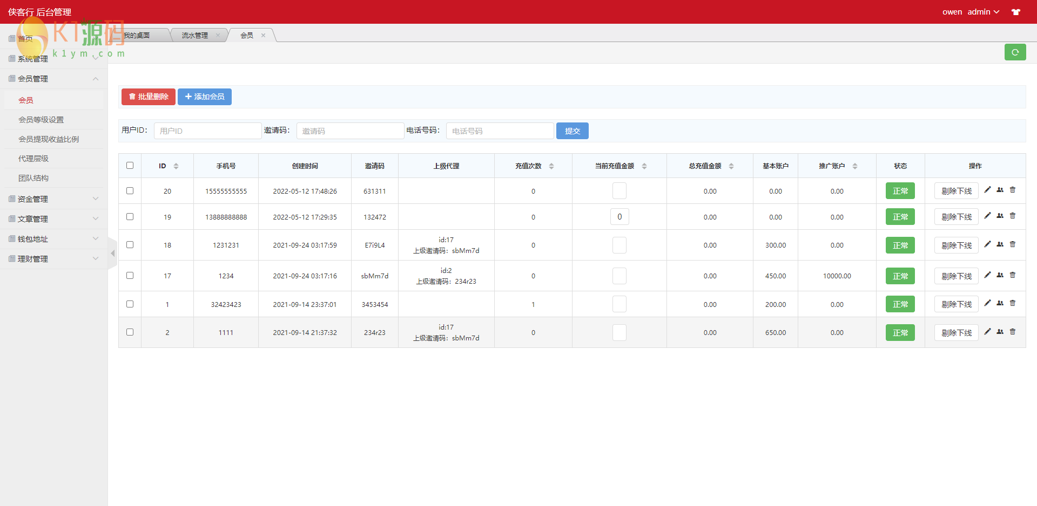
Task: Expand the 资金管理 sidebar menu
Action: [x=53, y=199]
